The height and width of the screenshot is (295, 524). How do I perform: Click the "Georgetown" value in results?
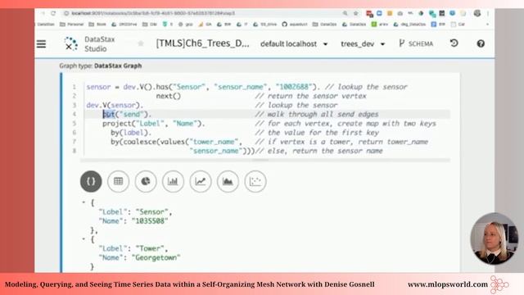pyautogui.click(x=156, y=257)
